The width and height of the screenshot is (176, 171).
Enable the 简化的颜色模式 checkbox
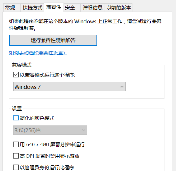(x=16, y=118)
